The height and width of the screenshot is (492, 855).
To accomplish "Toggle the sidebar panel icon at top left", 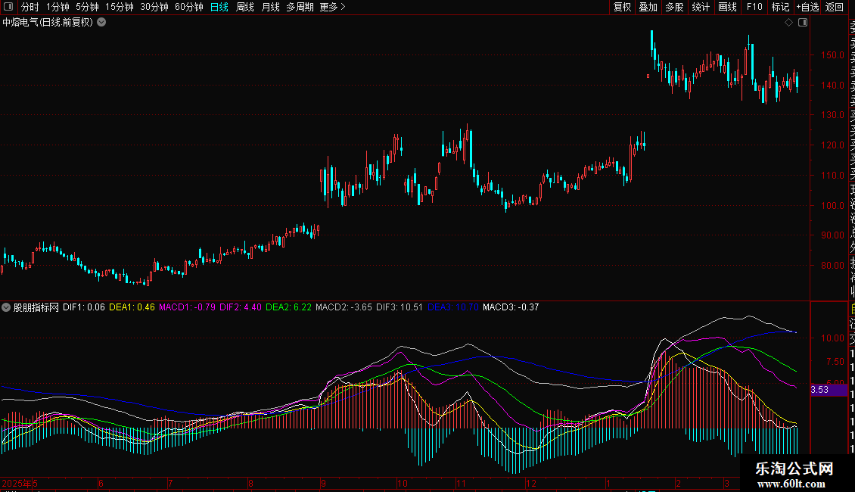I will point(8,7).
